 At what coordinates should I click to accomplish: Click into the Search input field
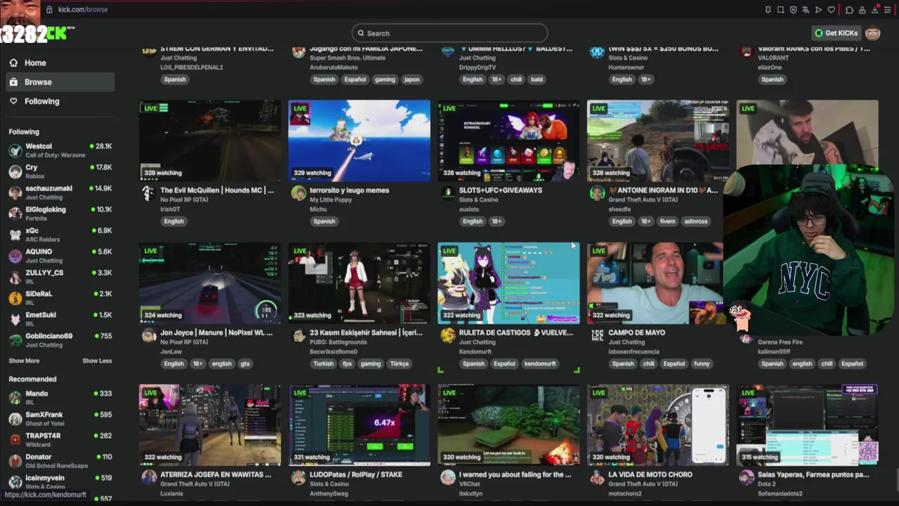tap(449, 33)
